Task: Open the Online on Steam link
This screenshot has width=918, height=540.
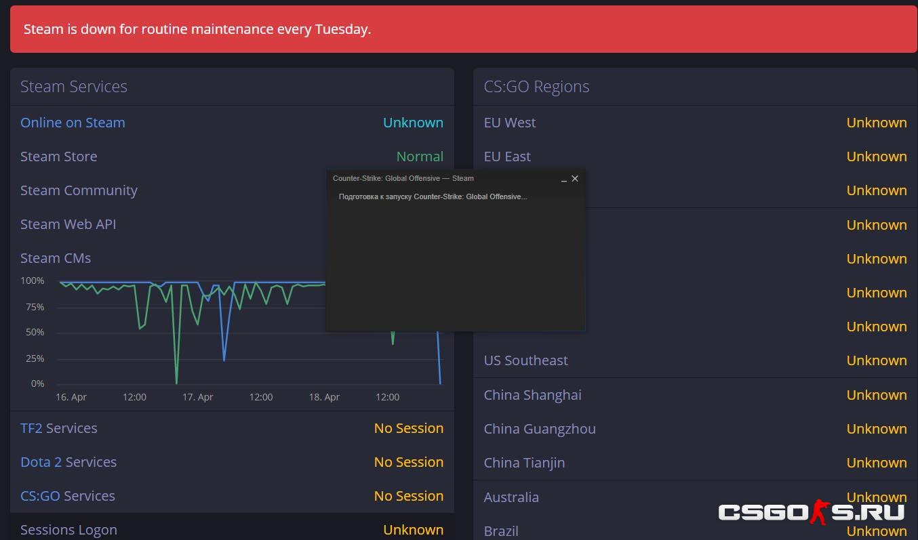Action: click(73, 123)
